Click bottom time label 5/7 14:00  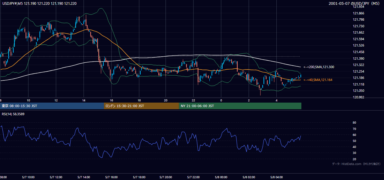[x=84, y=177]
